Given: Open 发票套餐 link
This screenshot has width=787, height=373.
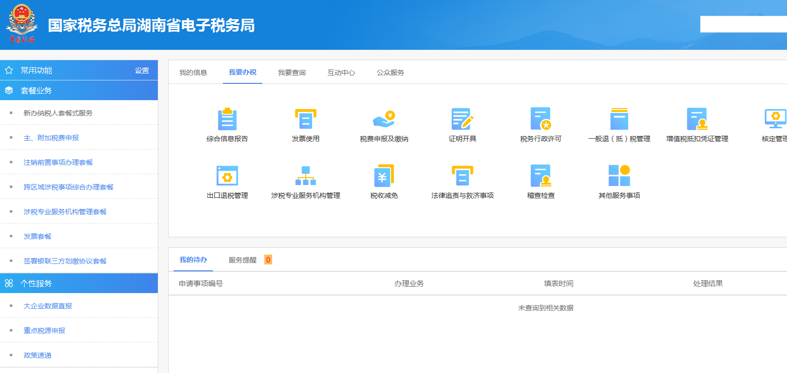Looking at the screenshot, I should (37, 236).
